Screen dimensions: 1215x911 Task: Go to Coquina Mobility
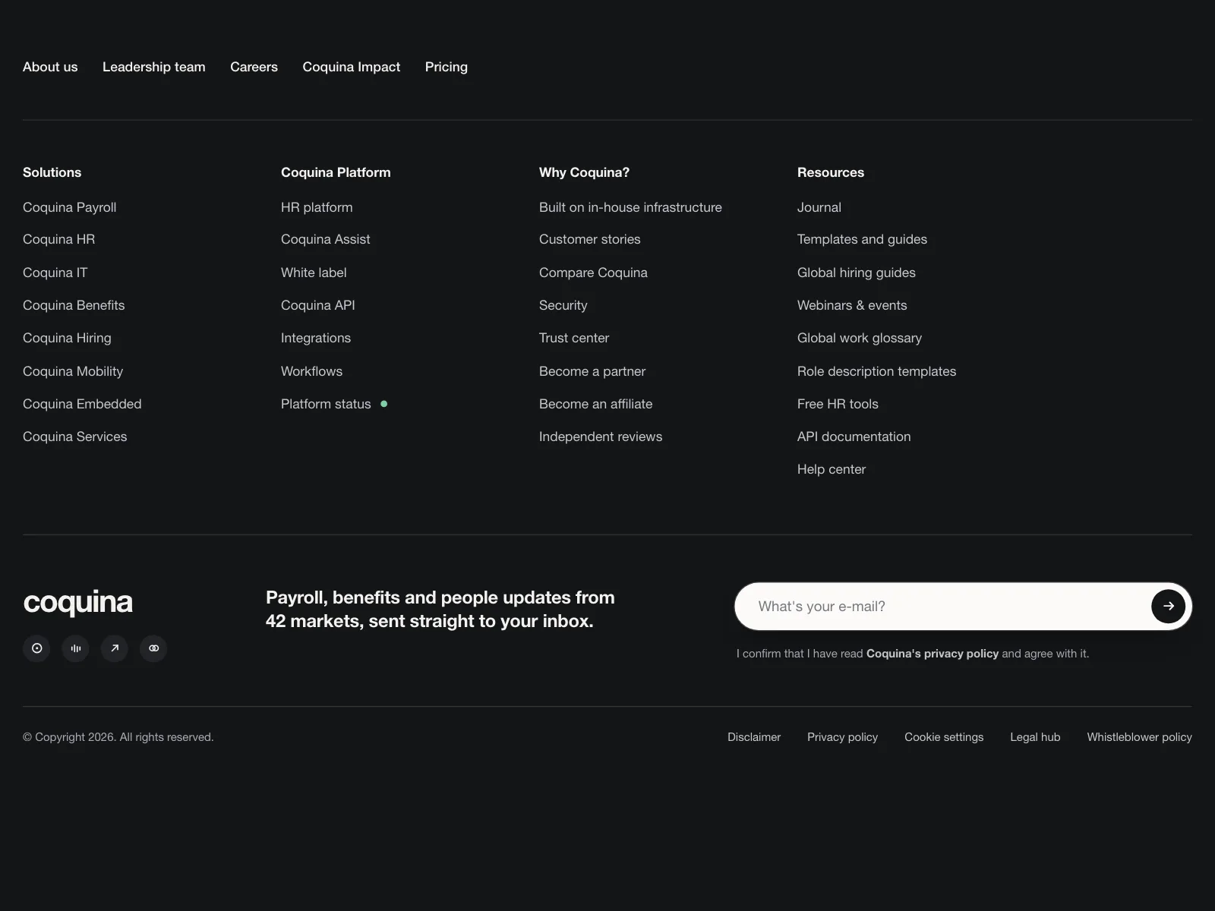click(x=73, y=371)
